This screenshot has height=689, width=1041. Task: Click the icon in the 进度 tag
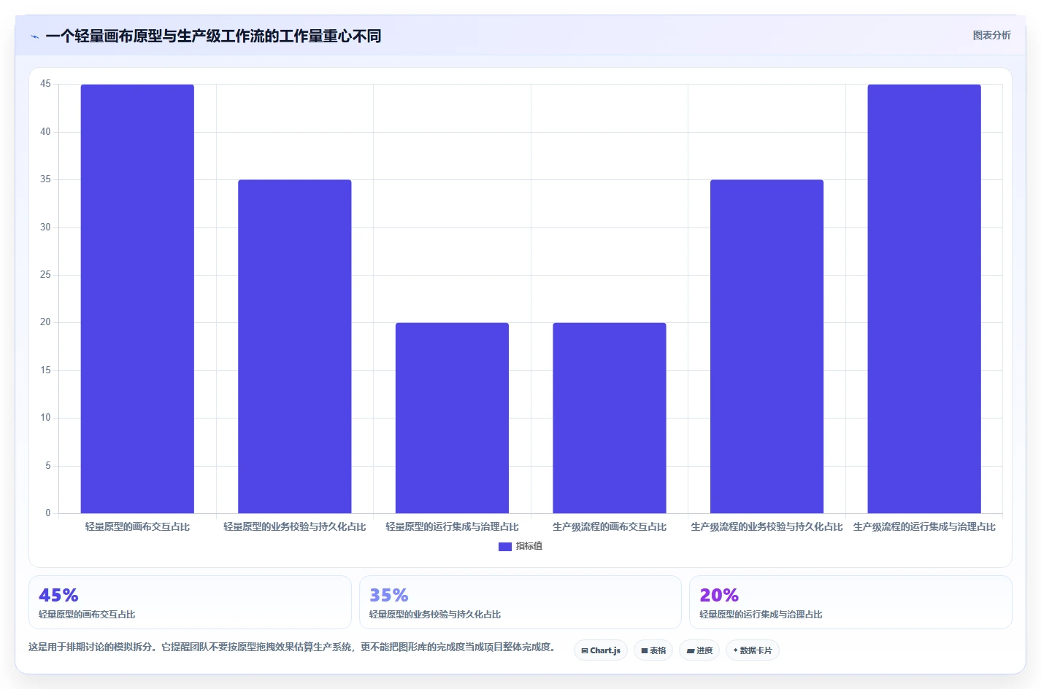tap(691, 650)
